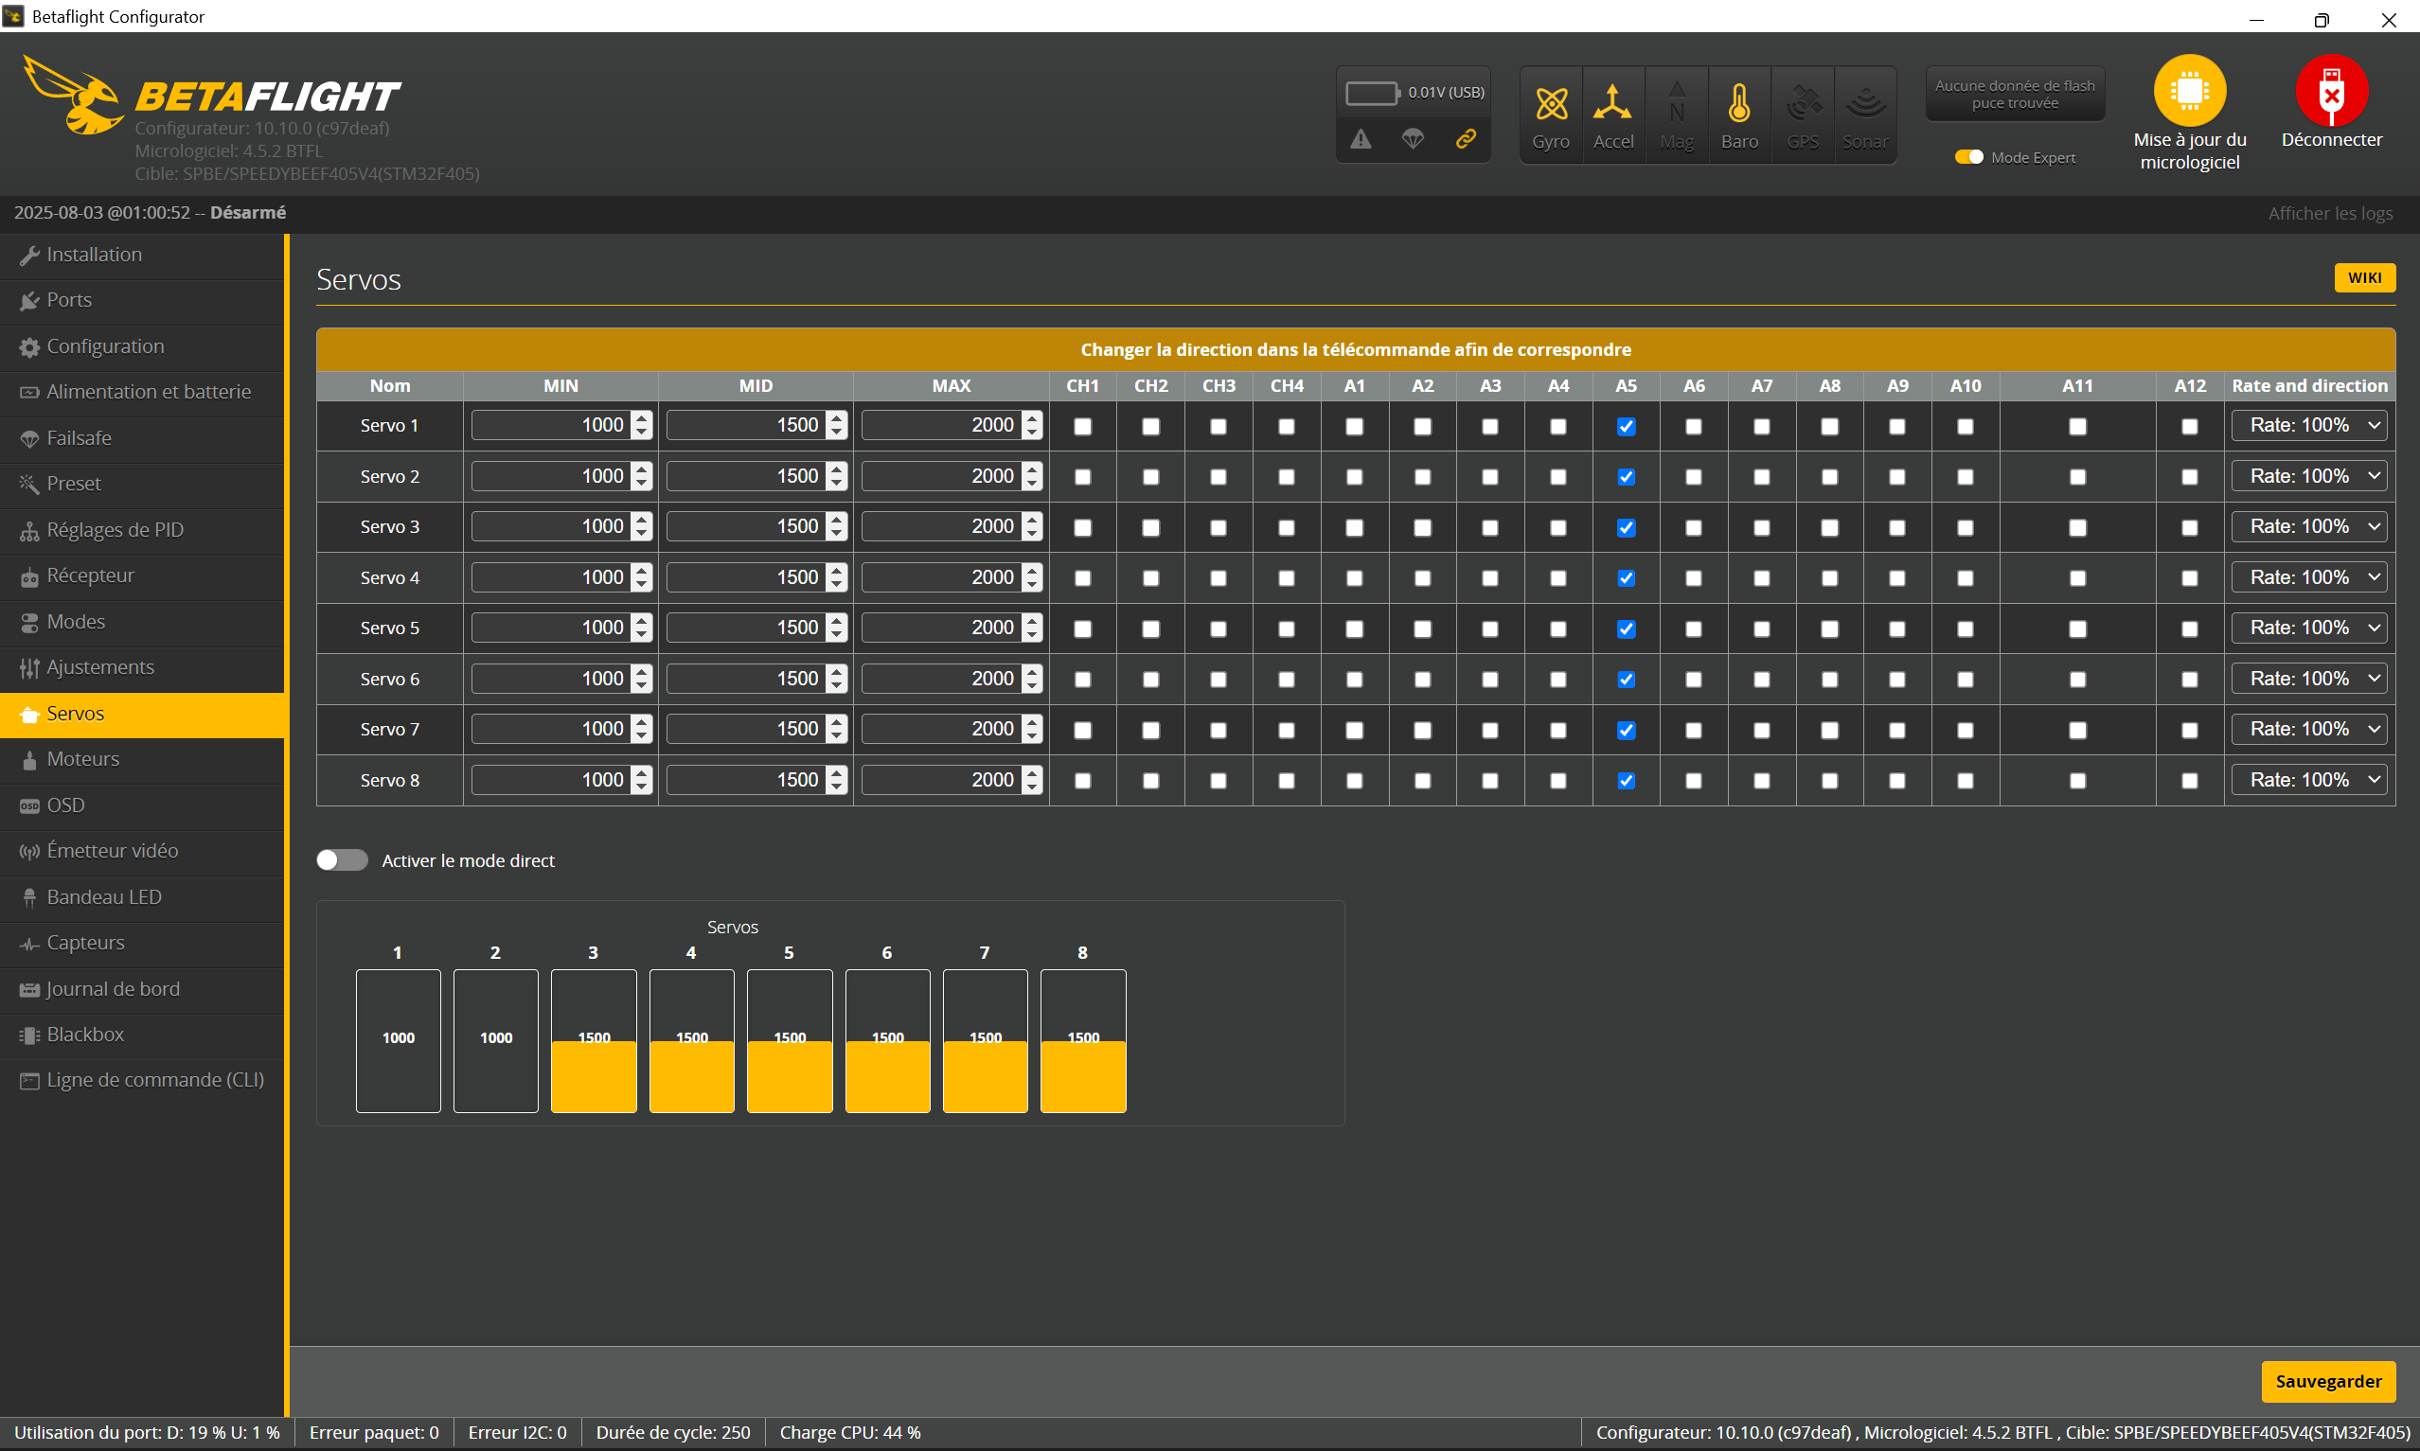Image resolution: width=2420 pixels, height=1451 pixels.
Task: Click the parachute failsafe status icon
Action: click(1413, 139)
